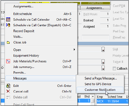Select the Print Call Sheet entry

click(x=41, y=104)
